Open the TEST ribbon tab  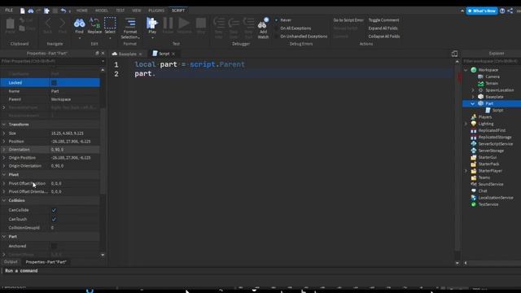[120, 11]
